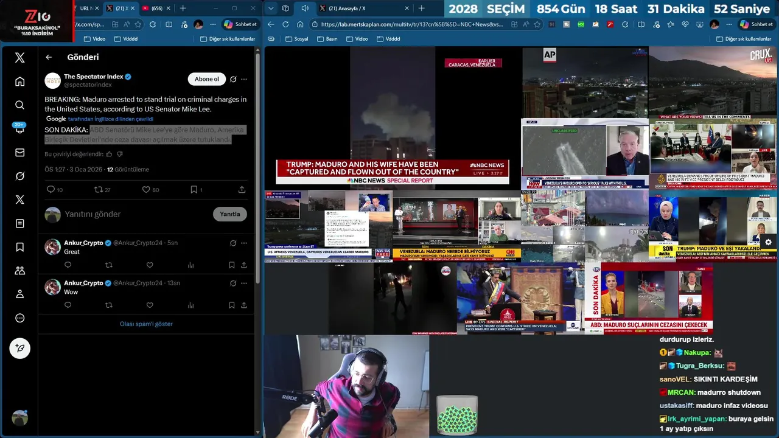This screenshot has height=438, width=779.
Task: Open Grok icon in X sidebar
Action: (x=19, y=176)
